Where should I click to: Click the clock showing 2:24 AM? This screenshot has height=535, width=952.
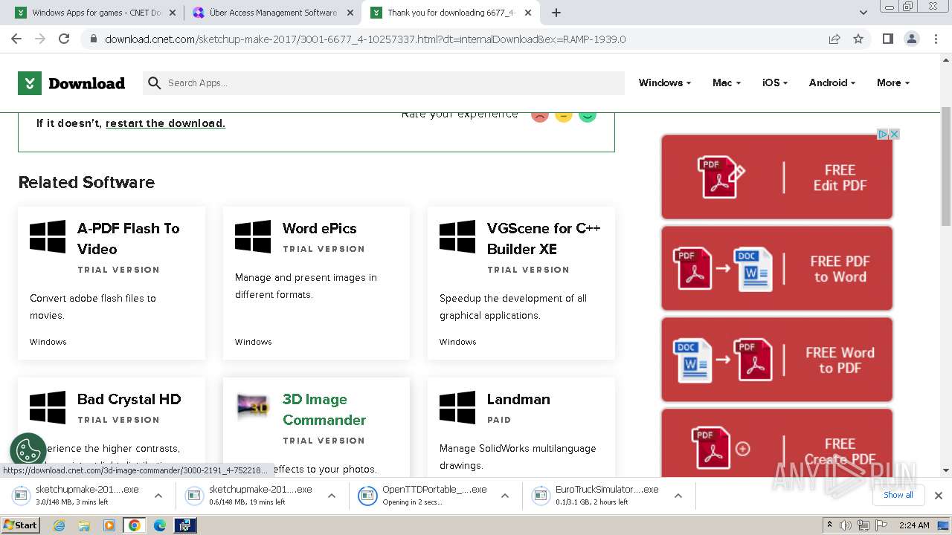tap(913, 525)
